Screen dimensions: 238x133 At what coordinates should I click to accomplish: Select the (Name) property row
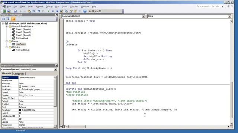28,78
